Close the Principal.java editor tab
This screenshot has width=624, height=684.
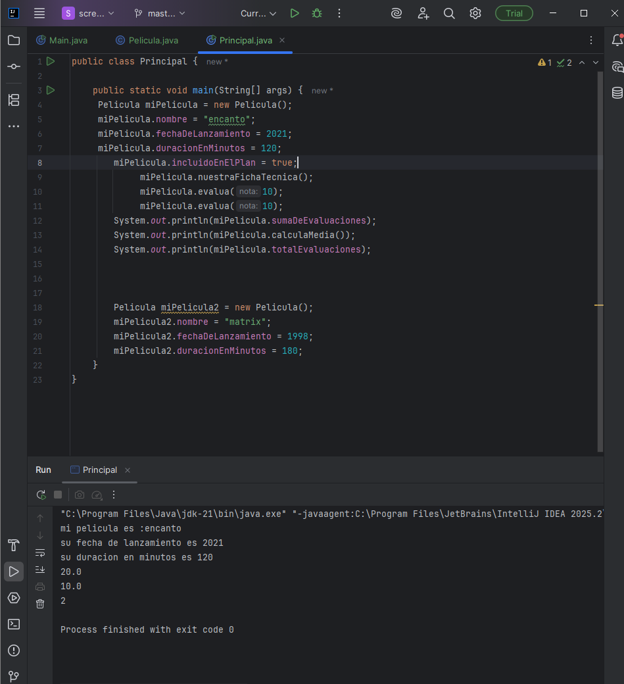[282, 40]
